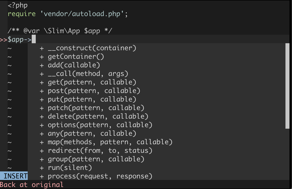Expand the plus sign beside getContainer()

[42, 56]
